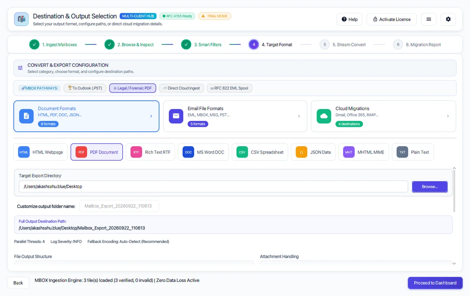Click the Customize output folder name field
This screenshot has height=296, width=470.
pos(119,206)
